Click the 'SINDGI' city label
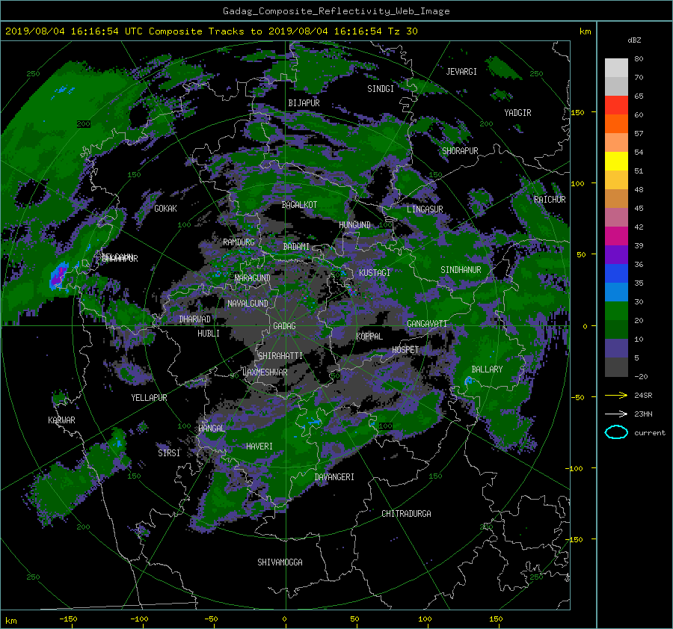Screen dimensions: 673x629 381,89
